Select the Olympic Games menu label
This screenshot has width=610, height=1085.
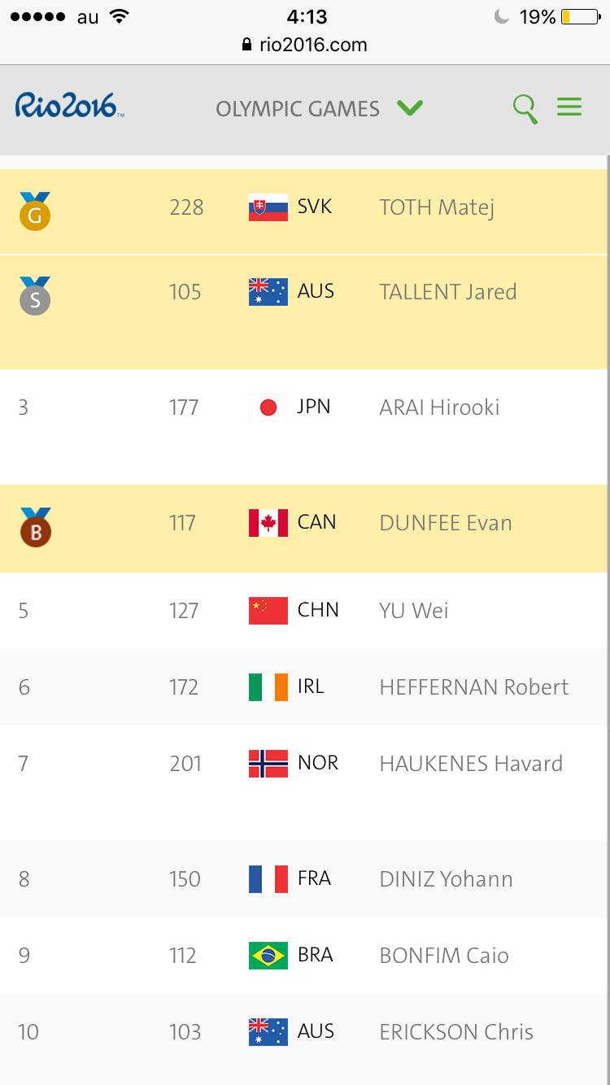298,109
